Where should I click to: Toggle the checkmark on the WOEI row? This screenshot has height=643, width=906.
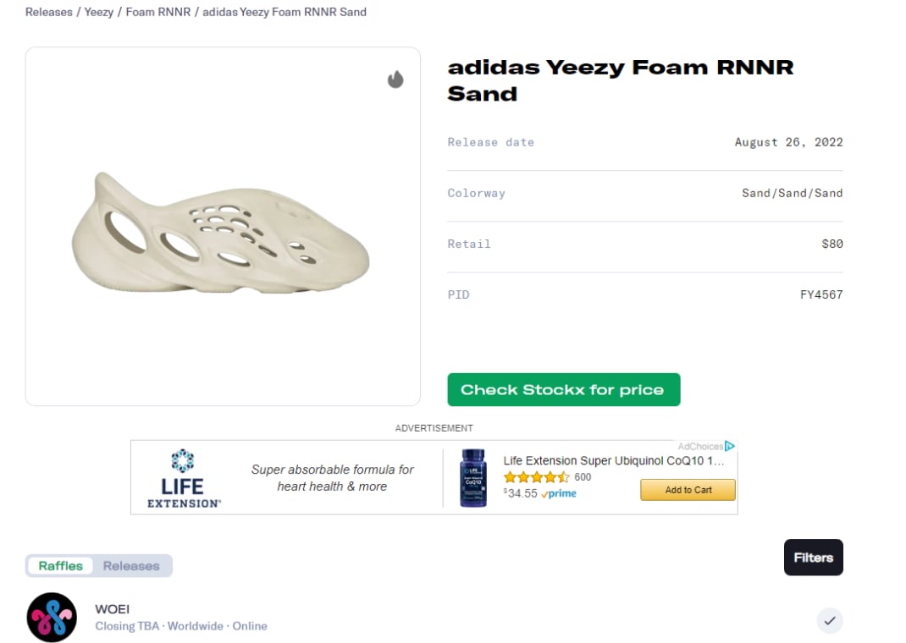click(830, 621)
